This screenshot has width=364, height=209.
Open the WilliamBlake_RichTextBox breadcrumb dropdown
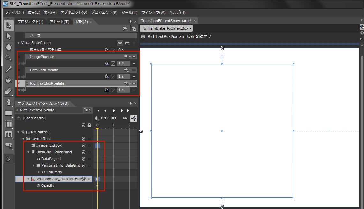(167, 28)
